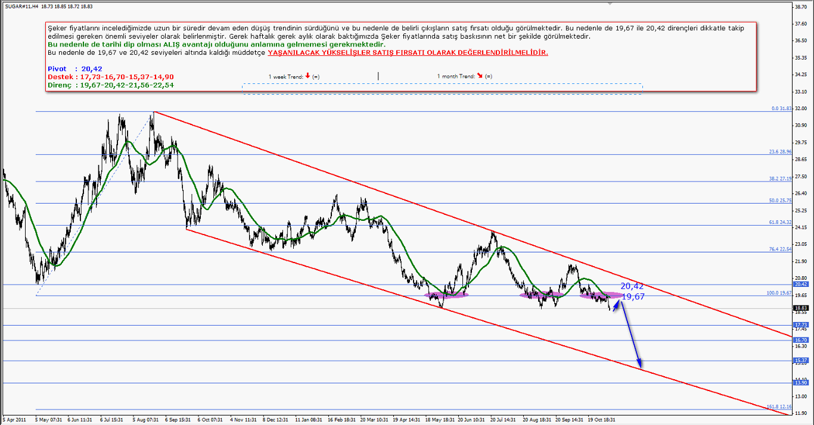Select the 17.73 support level tag
Image resolution: width=814 pixels, height=425 pixels.
800,325
